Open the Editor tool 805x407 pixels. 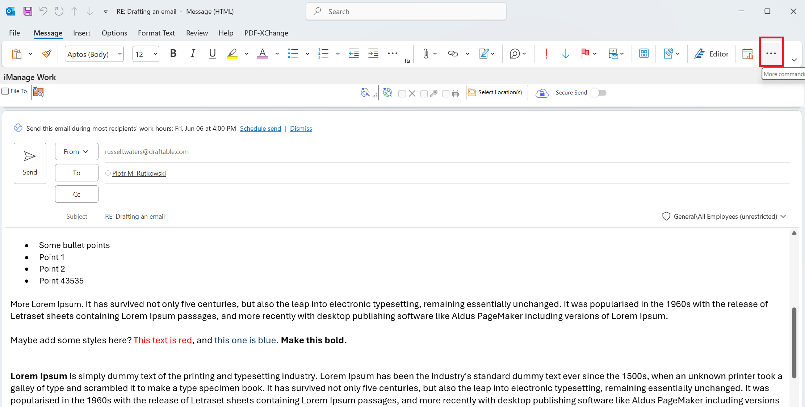pyautogui.click(x=712, y=54)
